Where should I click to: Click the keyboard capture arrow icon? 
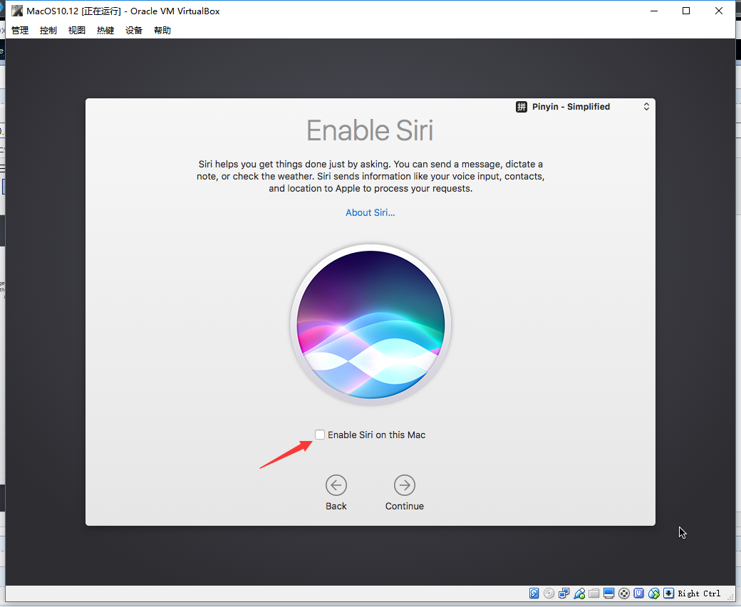tap(668, 593)
